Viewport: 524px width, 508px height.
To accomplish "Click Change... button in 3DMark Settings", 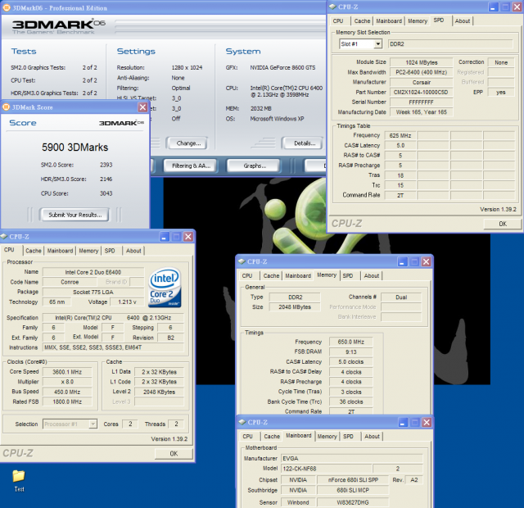I will [x=188, y=143].
